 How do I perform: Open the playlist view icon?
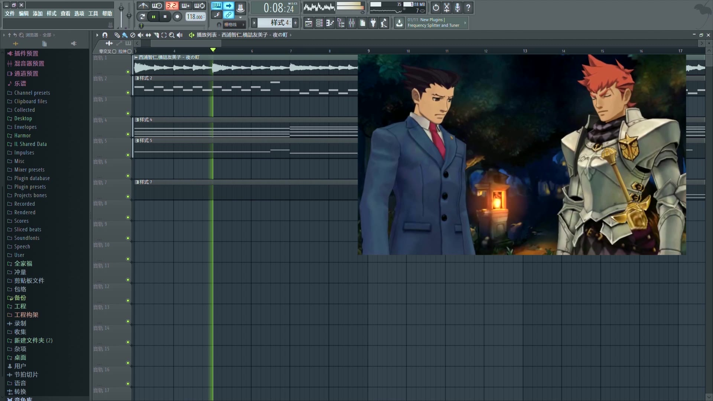pos(309,23)
